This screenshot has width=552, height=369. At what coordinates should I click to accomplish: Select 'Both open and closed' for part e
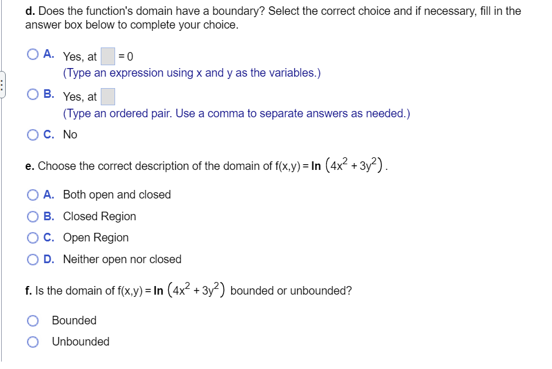[33, 195]
